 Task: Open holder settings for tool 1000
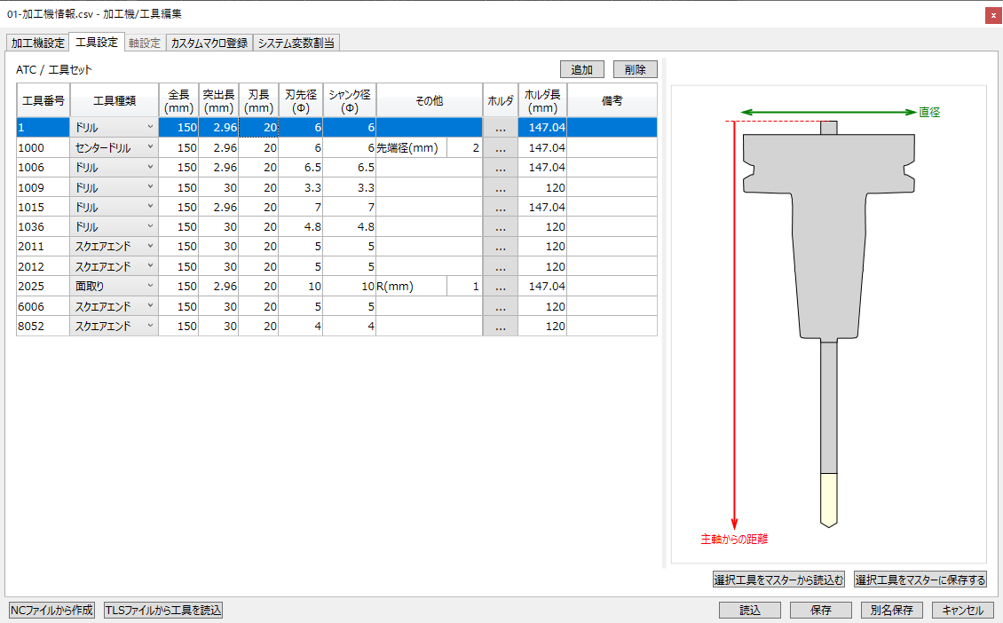pos(500,148)
